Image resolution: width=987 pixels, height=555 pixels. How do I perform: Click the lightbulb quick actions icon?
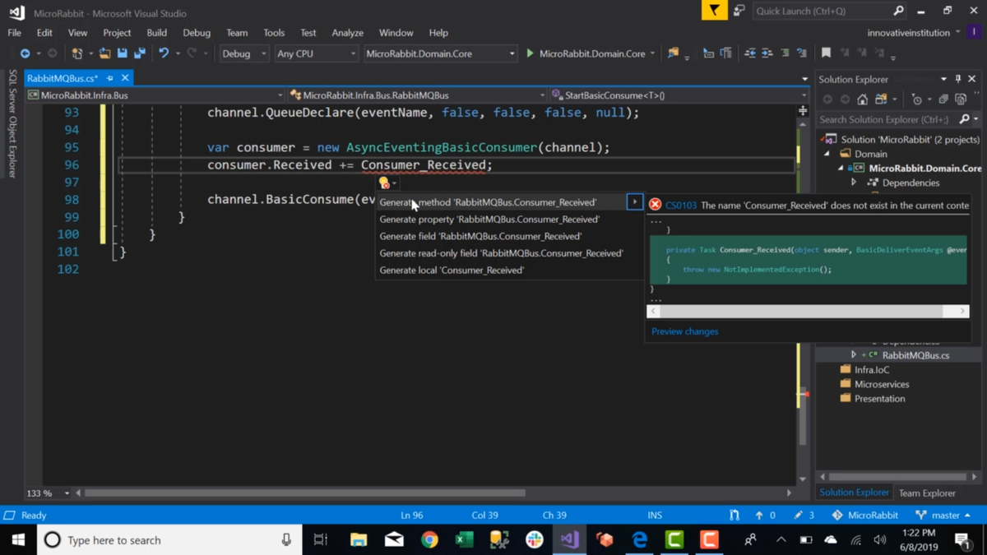[384, 183]
